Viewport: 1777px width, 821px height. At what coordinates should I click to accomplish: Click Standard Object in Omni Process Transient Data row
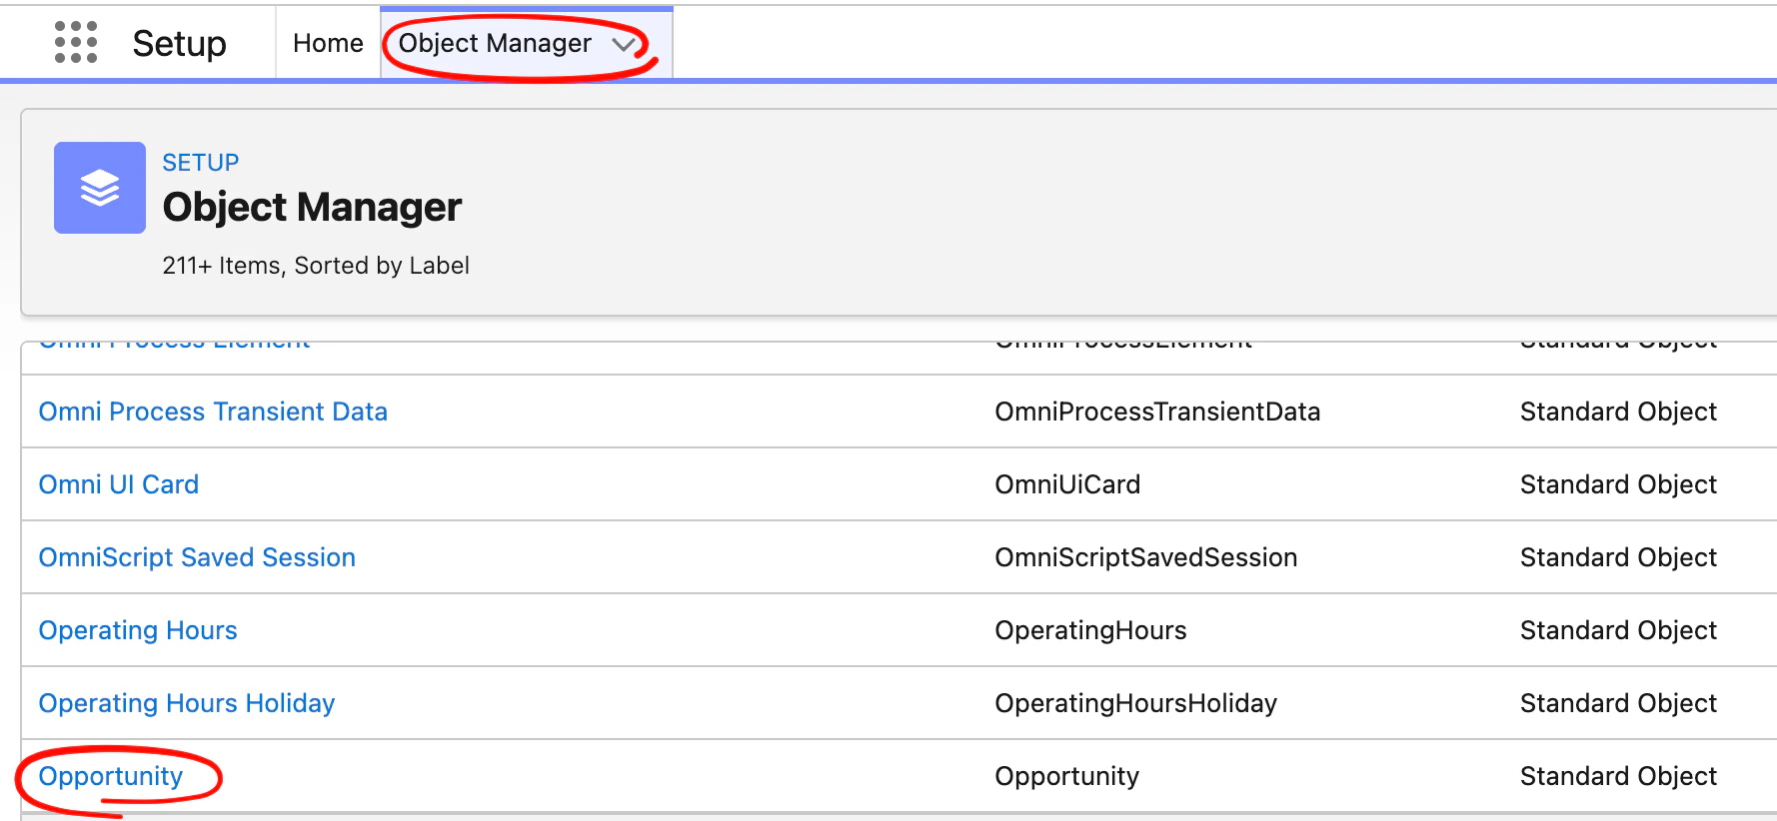point(1618,411)
